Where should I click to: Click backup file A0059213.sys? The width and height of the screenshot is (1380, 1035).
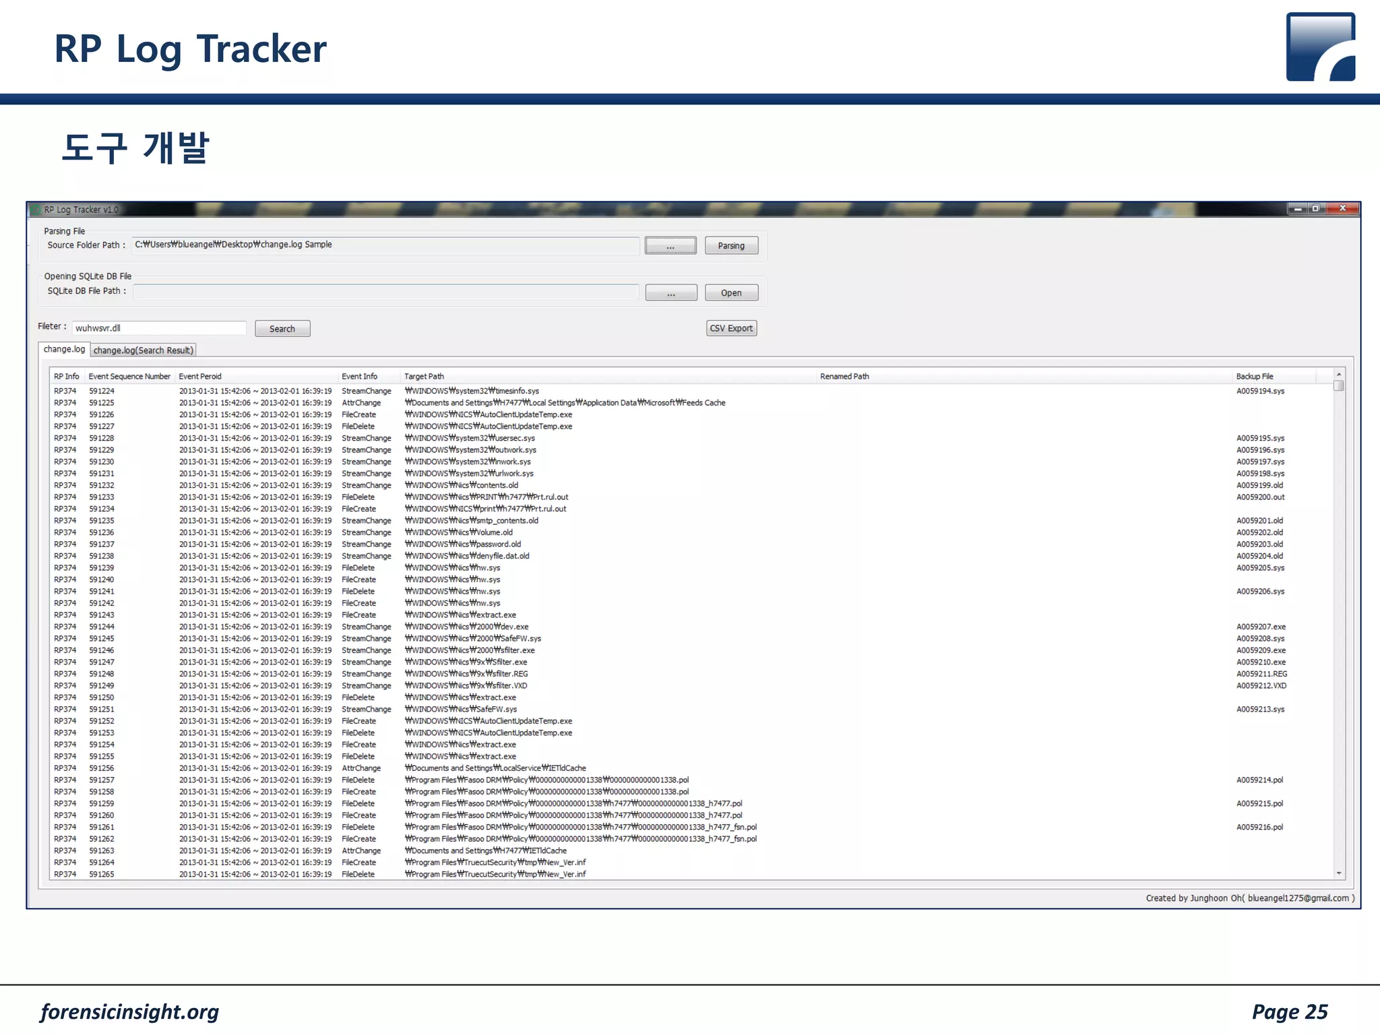1260,710
